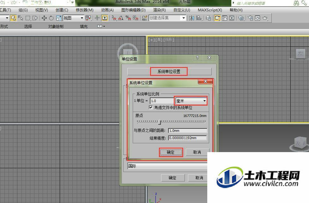Open Edit Named Selection Sets
Viewport: 309px width, 203px height.
pos(144,18)
